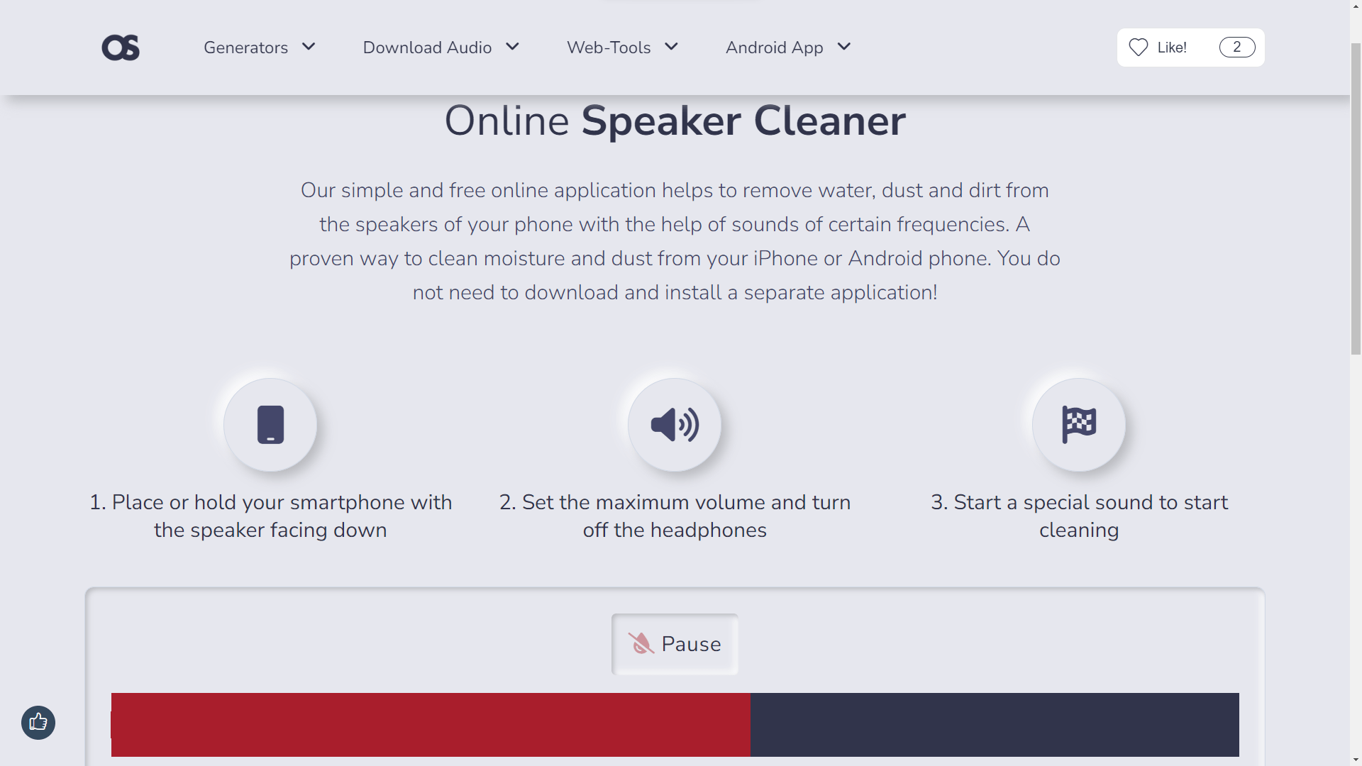Click the thumbs-up feedback icon
1362x766 pixels.
(38, 723)
